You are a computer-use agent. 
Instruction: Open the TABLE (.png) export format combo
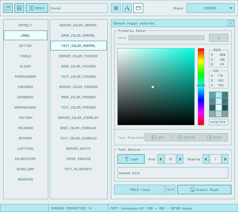(x=139, y=190)
